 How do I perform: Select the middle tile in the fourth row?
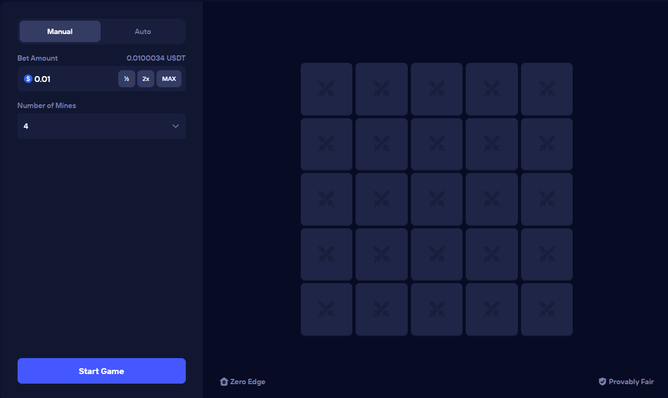(436, 254)
